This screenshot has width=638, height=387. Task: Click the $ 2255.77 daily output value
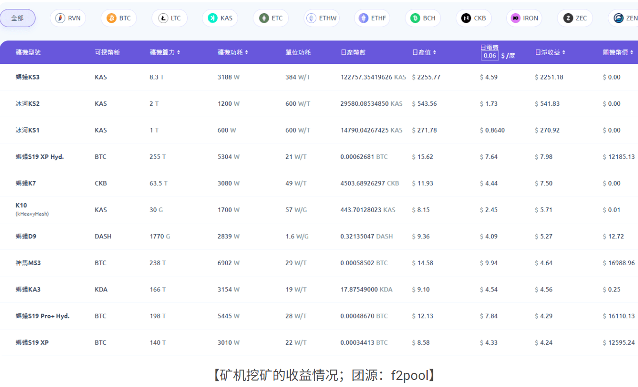click(426, 77)
